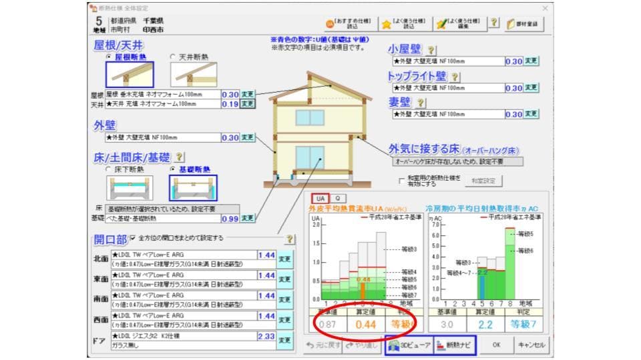Load favorites via star よく使う仕様 読込 button

tap(405, 24)
